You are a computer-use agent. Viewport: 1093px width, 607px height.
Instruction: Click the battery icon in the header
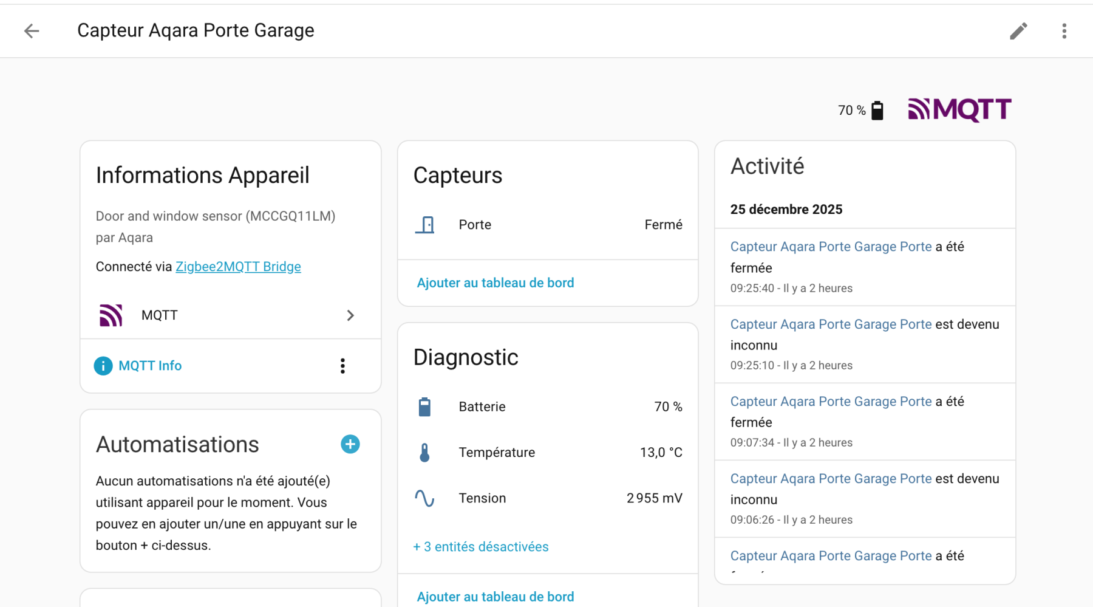pyautogui.click(x=877, y=111)
